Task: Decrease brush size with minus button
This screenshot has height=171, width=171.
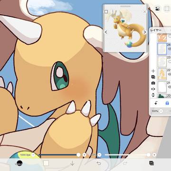Action: pyautogui.click(x=33, y=155)
